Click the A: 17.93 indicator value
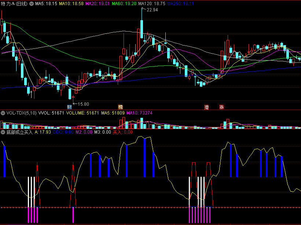The width and height of the screenshot is (301, 225). [43, 132]
